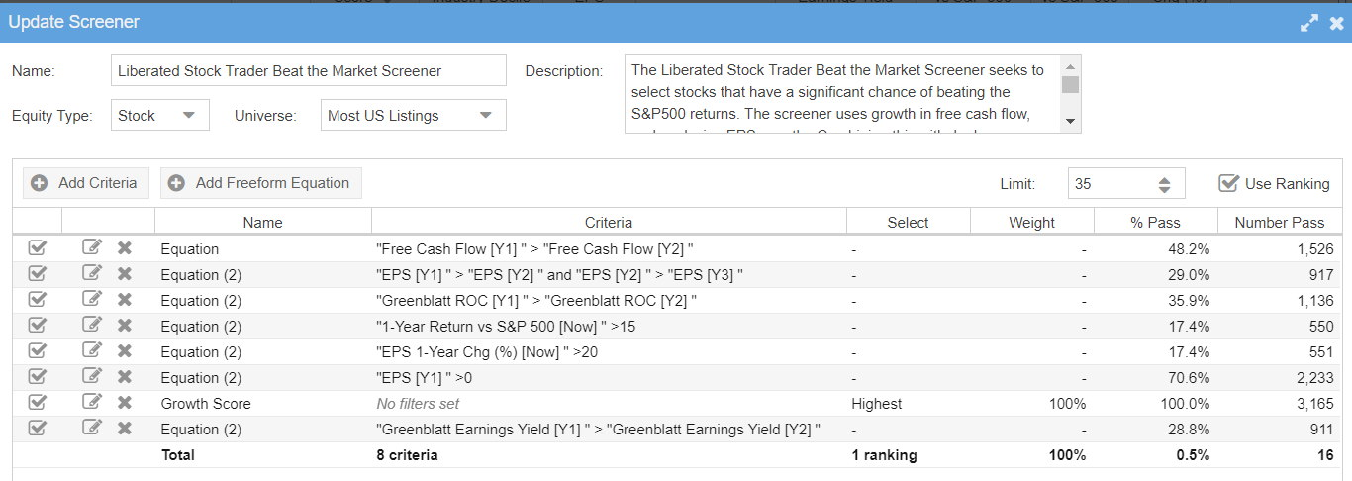Image resolution: width=1352 pixels, height=481 pixels.
Task: Delete the Greenblatt ROC row
Action: pos(125,300)
